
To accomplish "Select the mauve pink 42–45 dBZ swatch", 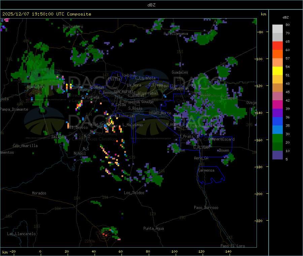I will tap(277, 96).
